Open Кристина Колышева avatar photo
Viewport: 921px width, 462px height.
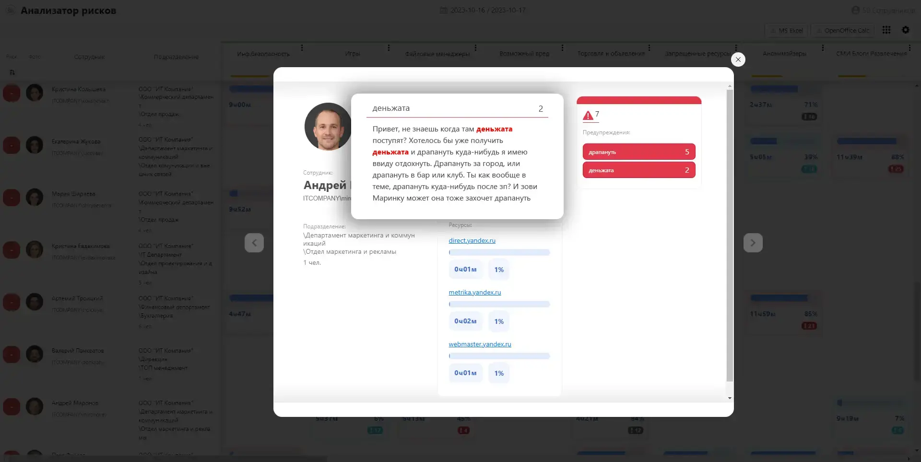[x=35, y=93]
